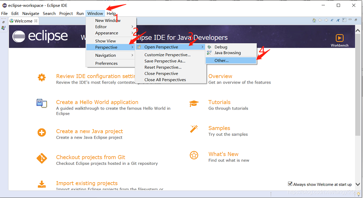
Task: Expand the Open Perspective submenu arrow
Action: point(202,47)
